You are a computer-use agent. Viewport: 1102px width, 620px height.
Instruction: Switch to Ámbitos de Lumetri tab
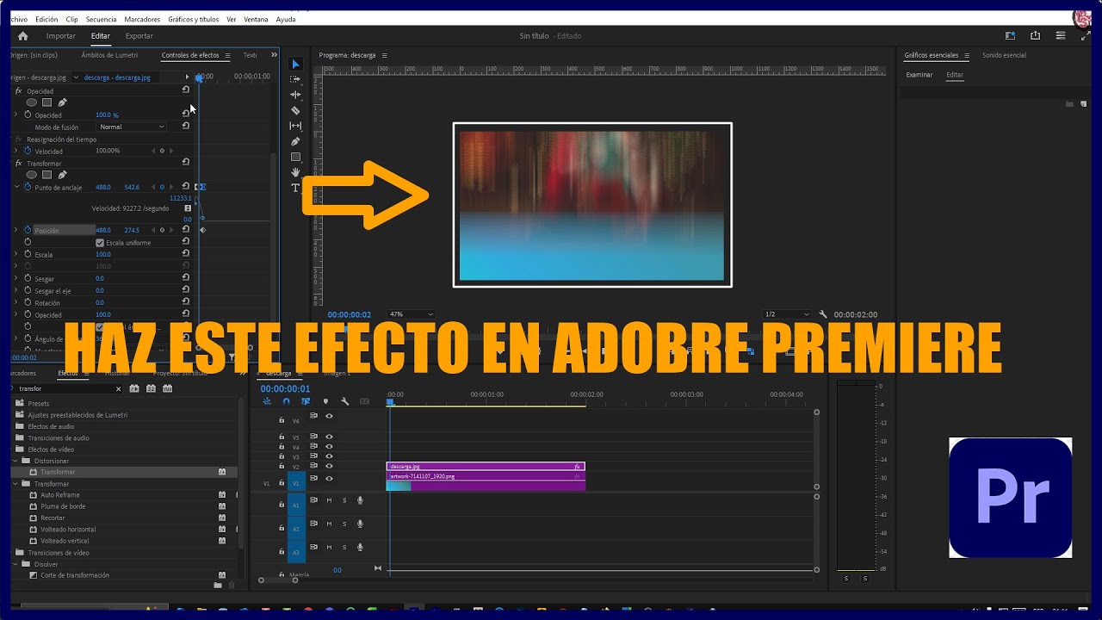tap(109, 55)
